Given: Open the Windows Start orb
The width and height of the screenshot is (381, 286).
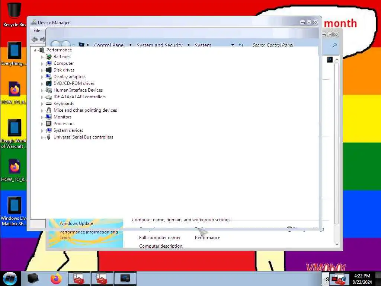Looking at the screenshot, I should tap(10, 279).
